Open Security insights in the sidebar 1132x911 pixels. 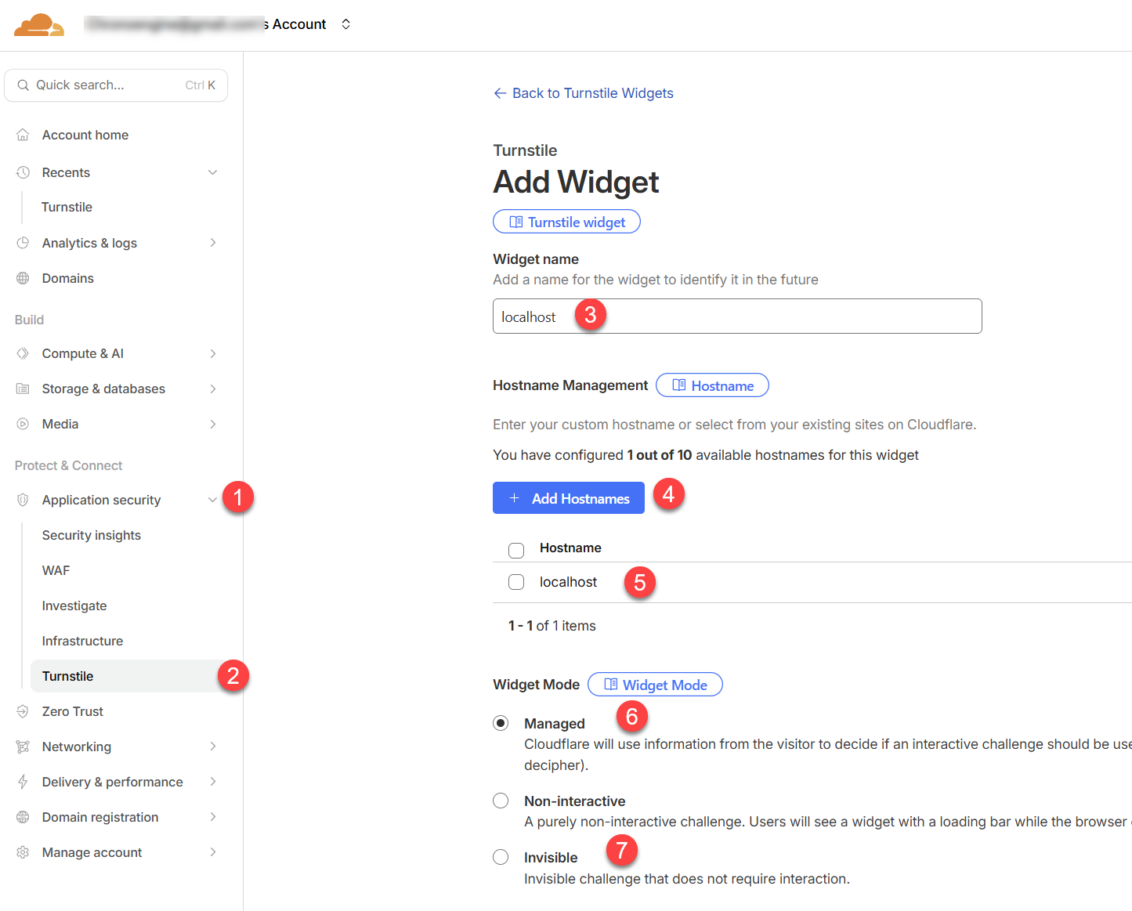click(x=91, y=535)
